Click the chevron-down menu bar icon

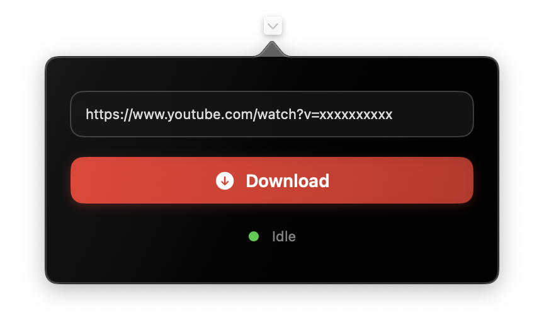click(273, 26)
